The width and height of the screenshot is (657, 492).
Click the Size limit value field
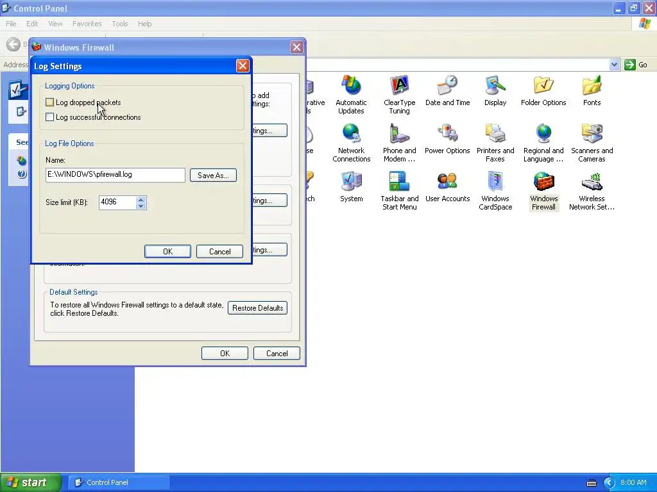click(x=118, y=202)
